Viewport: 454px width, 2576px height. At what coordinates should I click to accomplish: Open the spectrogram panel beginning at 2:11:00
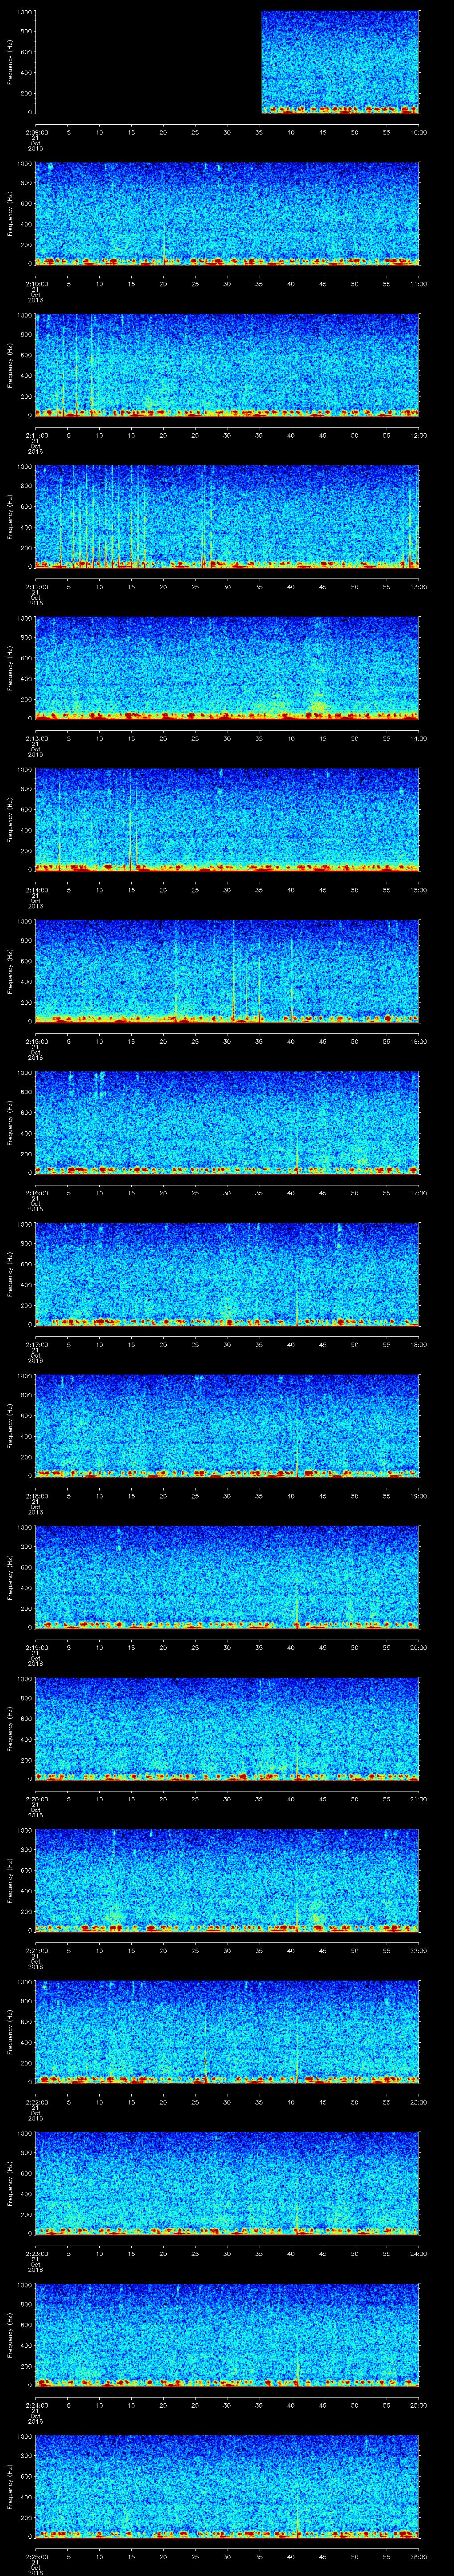227,365
